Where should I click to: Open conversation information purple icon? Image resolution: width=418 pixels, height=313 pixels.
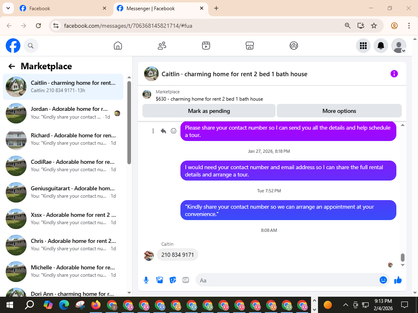click(394, 74)
